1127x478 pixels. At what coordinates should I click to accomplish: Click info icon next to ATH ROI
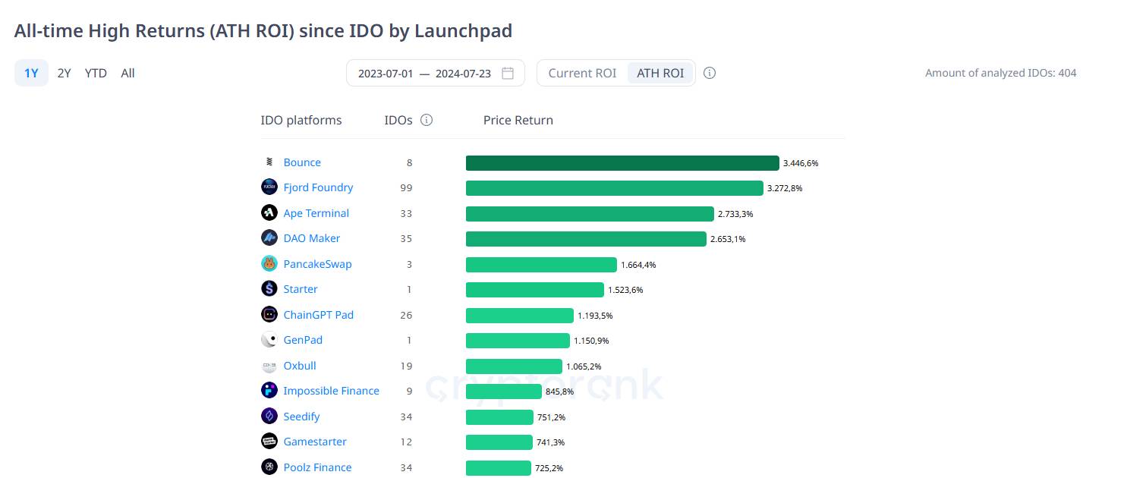coord(710,73)
